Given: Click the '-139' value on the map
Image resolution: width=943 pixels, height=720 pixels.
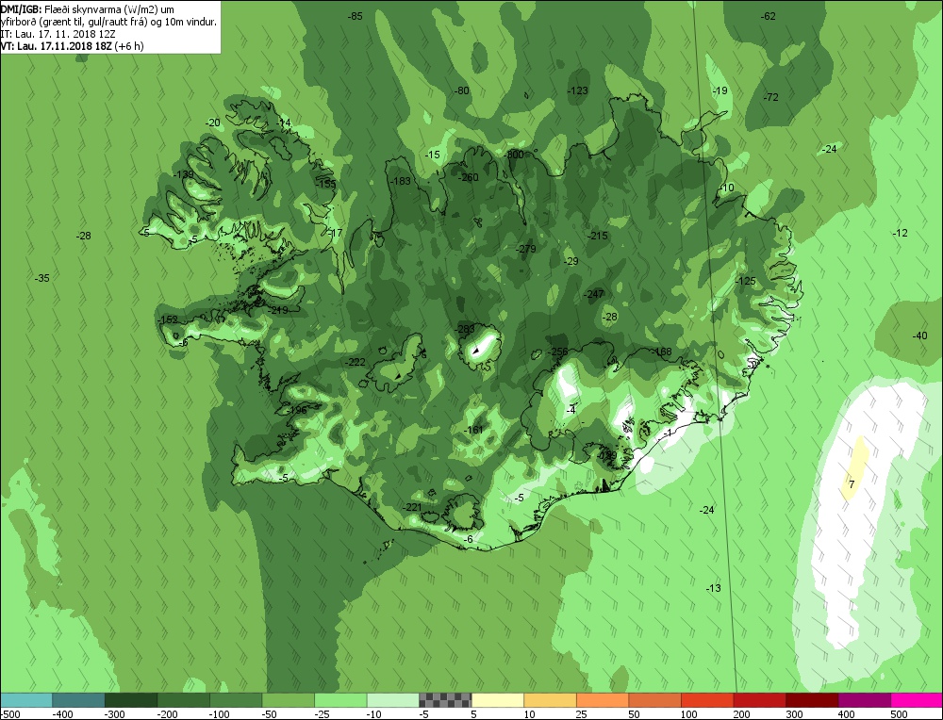Looking at the screenshot, I should click(184, 175).
